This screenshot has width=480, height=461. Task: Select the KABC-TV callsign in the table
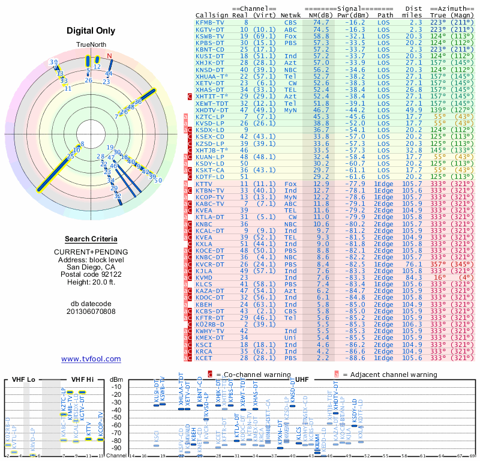[x=209, y=203]
